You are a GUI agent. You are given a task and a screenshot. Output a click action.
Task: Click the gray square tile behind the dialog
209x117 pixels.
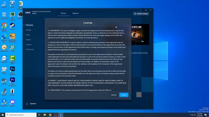139,95
